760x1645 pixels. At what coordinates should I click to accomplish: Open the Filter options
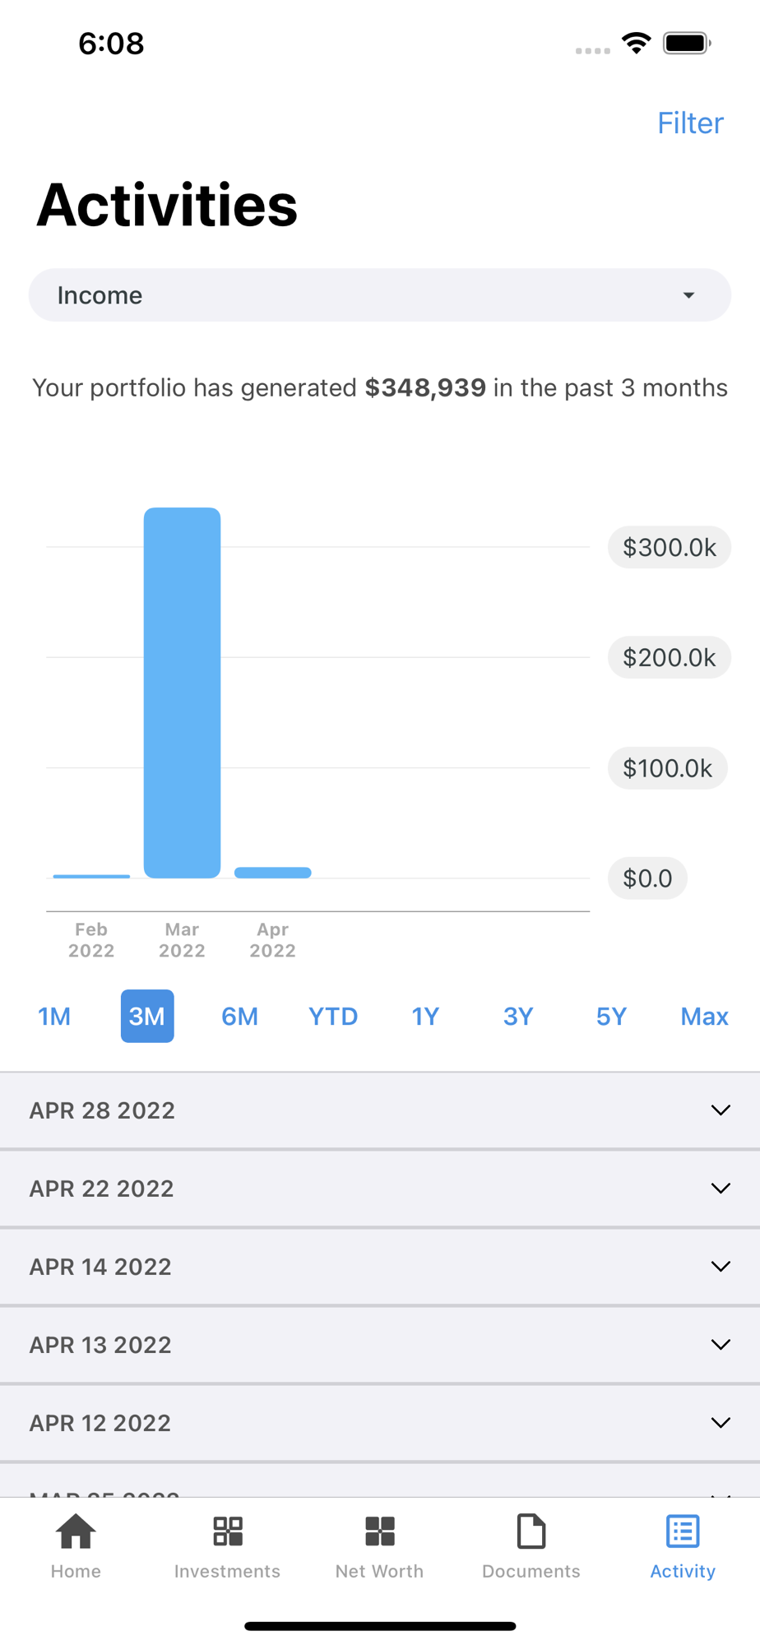tap(690, 123)
